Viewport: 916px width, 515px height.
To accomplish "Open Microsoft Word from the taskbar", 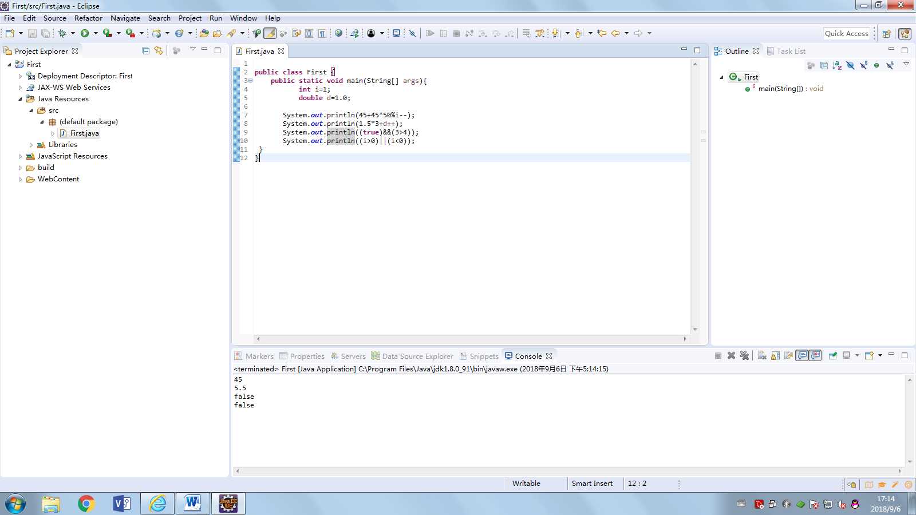I will [x=192, y=504].
